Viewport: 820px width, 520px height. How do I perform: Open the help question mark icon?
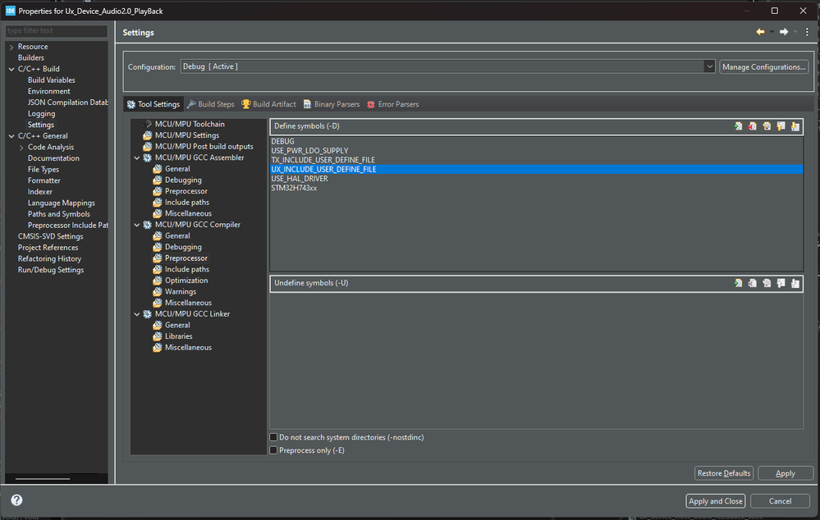pos(16,499)
